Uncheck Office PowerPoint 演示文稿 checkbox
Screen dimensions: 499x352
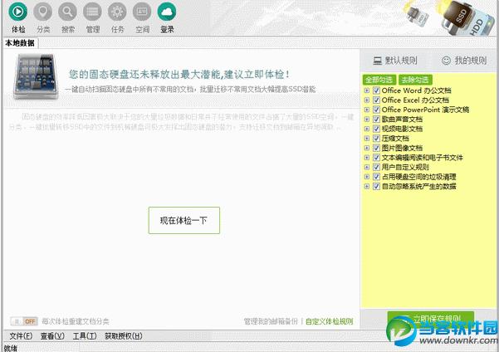click(376, 110)
